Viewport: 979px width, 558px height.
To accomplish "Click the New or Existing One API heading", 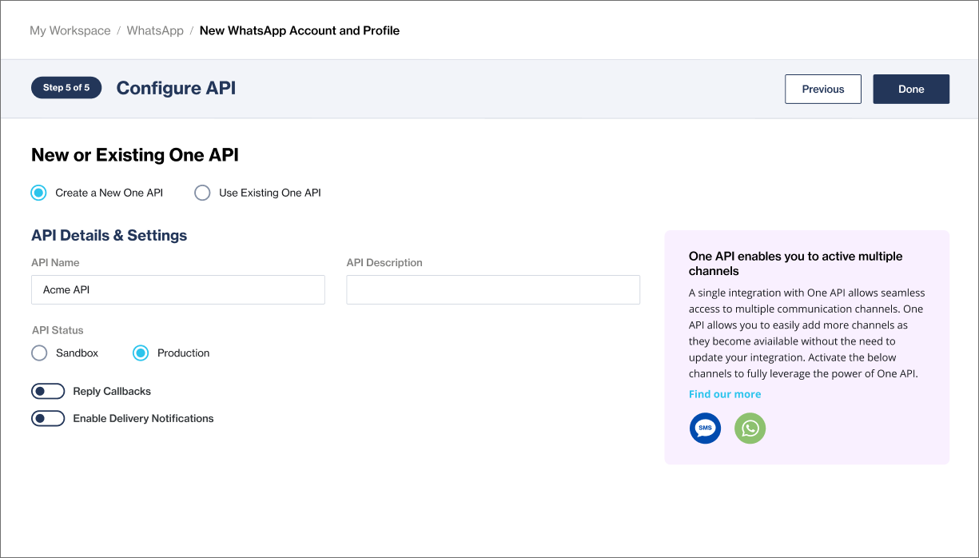I will 134,155.
